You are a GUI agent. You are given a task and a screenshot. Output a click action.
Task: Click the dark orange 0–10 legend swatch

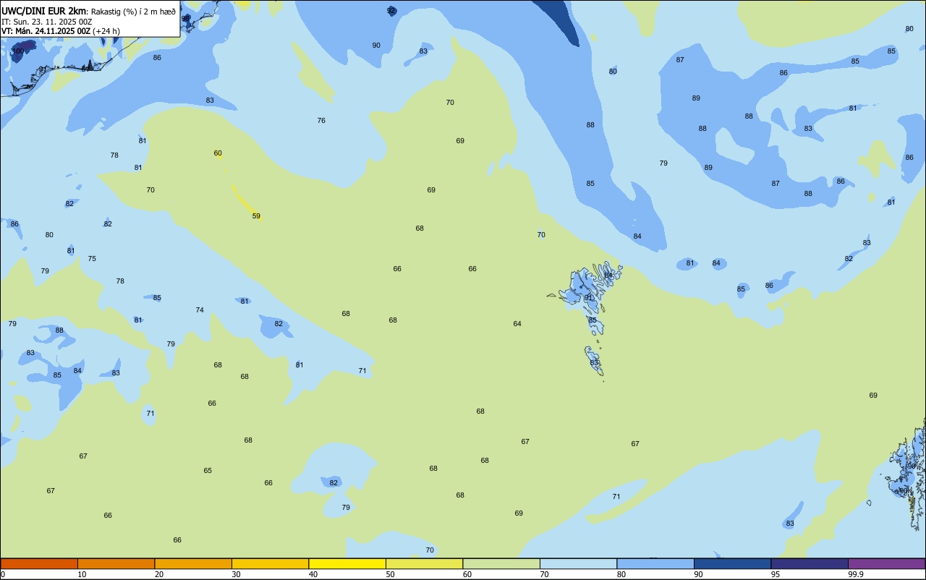pyautogui.click(x=39, y=563)
